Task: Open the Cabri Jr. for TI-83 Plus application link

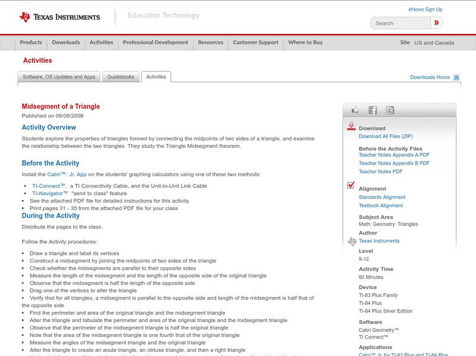Action: (403, 354)
